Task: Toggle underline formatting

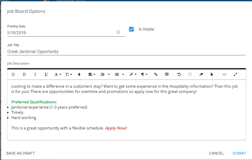Action: tap(46, 74)
